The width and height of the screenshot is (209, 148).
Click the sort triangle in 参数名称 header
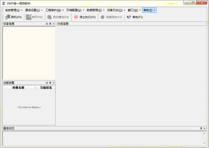[36, 88]
